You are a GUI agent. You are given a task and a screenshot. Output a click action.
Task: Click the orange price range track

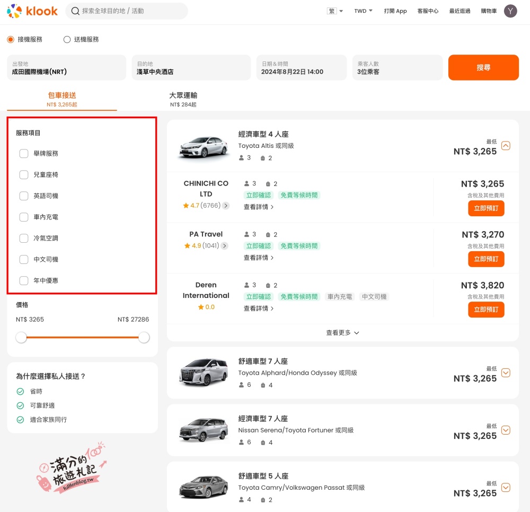click(83, 337)
